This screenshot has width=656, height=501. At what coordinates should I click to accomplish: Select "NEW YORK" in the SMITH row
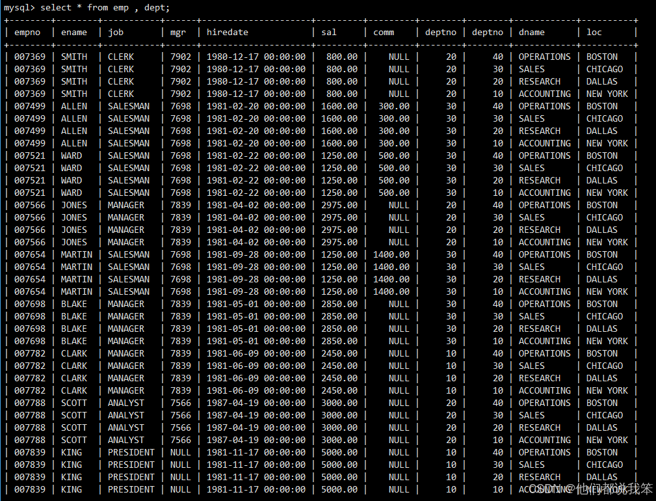(x=607, y=94)
